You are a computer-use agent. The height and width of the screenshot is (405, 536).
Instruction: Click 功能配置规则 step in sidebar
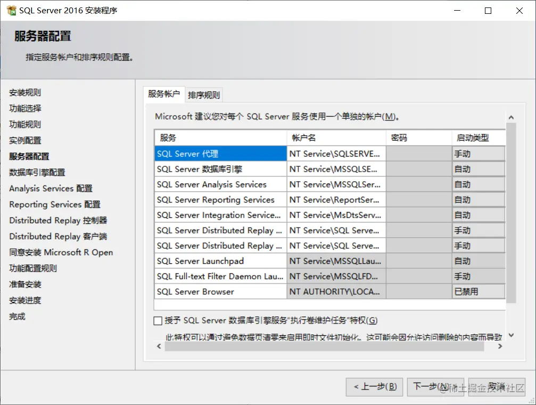point(33,269)
